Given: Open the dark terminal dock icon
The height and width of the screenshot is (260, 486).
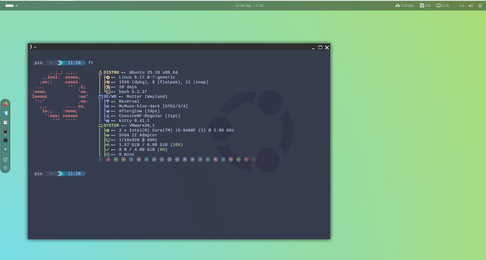Looking at the screenshot, I should coord(5,140).
